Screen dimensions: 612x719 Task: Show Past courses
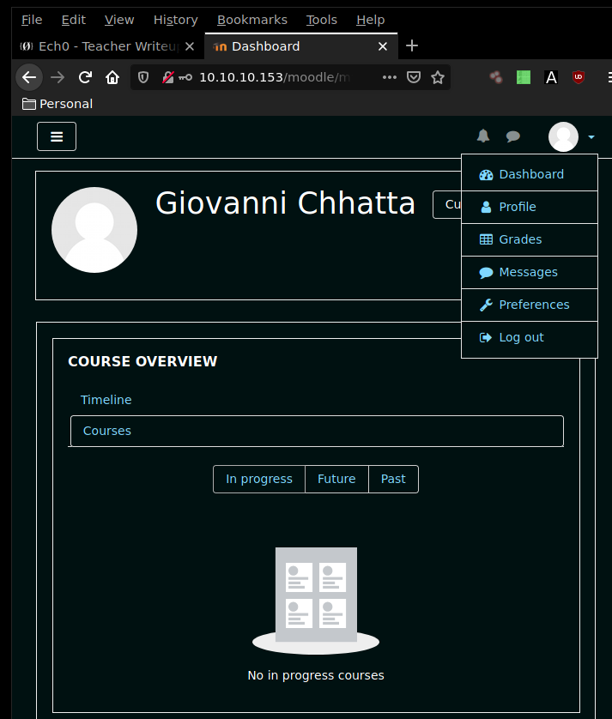pyautogui.click(x=393, y=479)
